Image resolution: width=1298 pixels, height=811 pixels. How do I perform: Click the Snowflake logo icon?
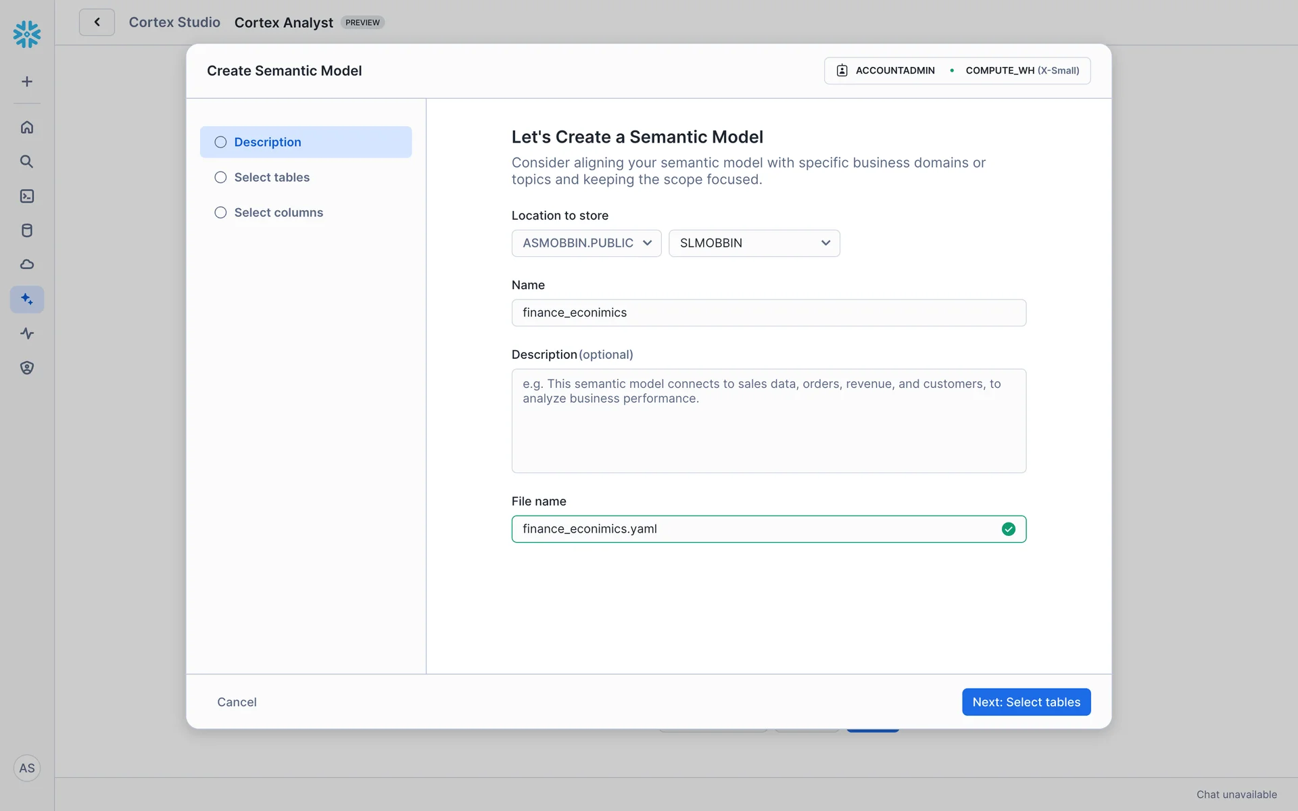pyautogui.click(x=27, y=34)
